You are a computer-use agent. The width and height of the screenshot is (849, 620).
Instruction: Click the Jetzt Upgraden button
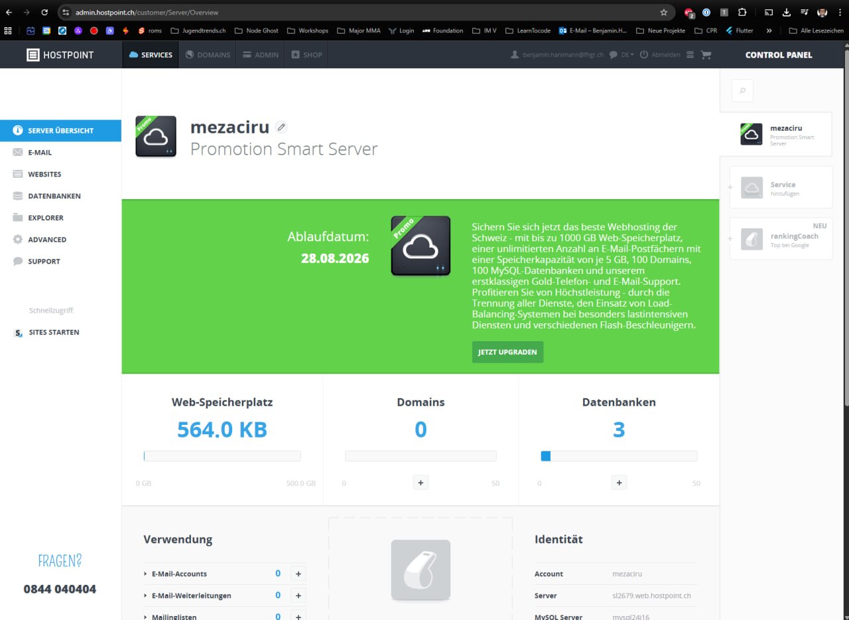pos(507,352)
